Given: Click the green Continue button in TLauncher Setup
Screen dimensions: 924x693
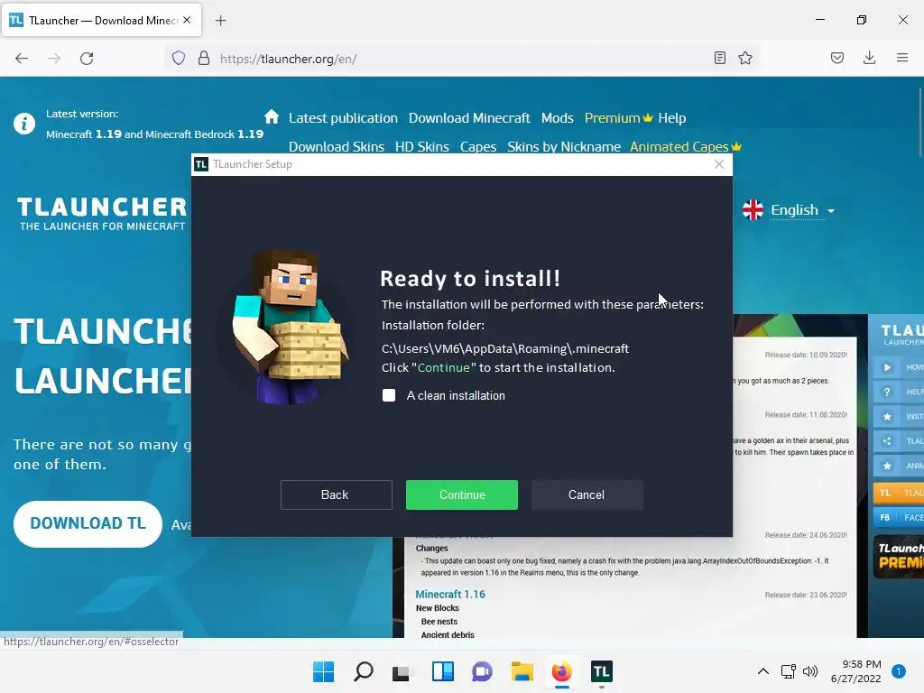Looking at the screenshot, I should [461, 494].
